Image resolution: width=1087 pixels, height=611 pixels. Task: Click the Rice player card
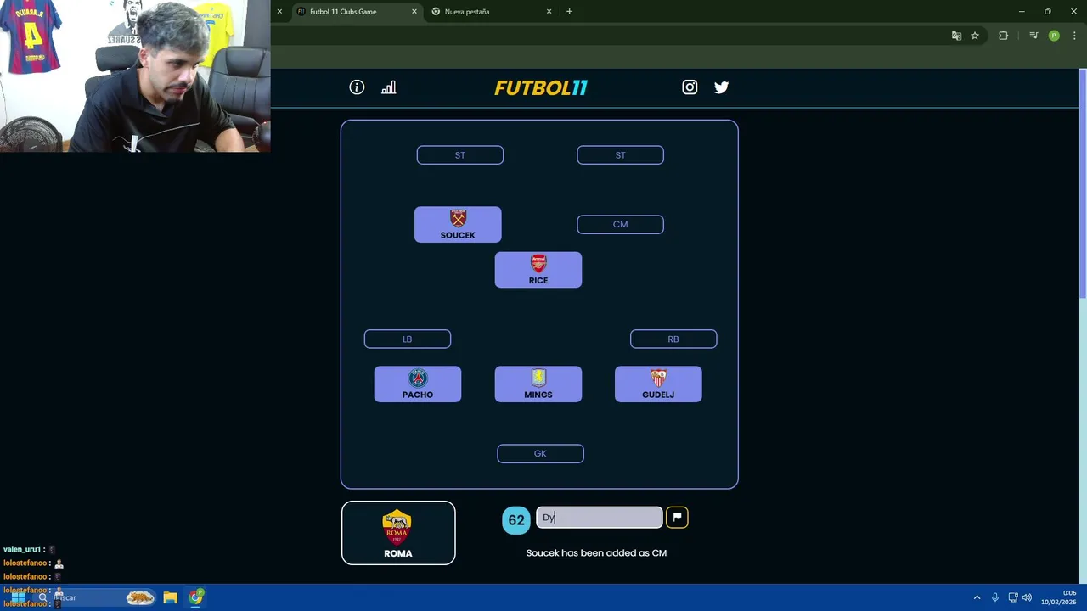[538, 270]
